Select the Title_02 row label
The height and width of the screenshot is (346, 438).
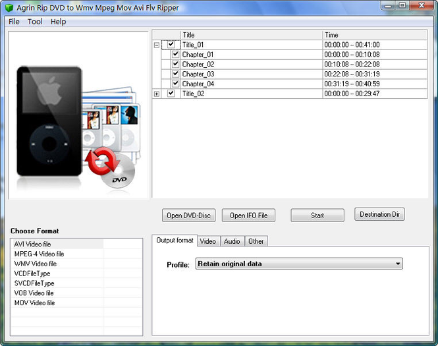tap(193, 94)
